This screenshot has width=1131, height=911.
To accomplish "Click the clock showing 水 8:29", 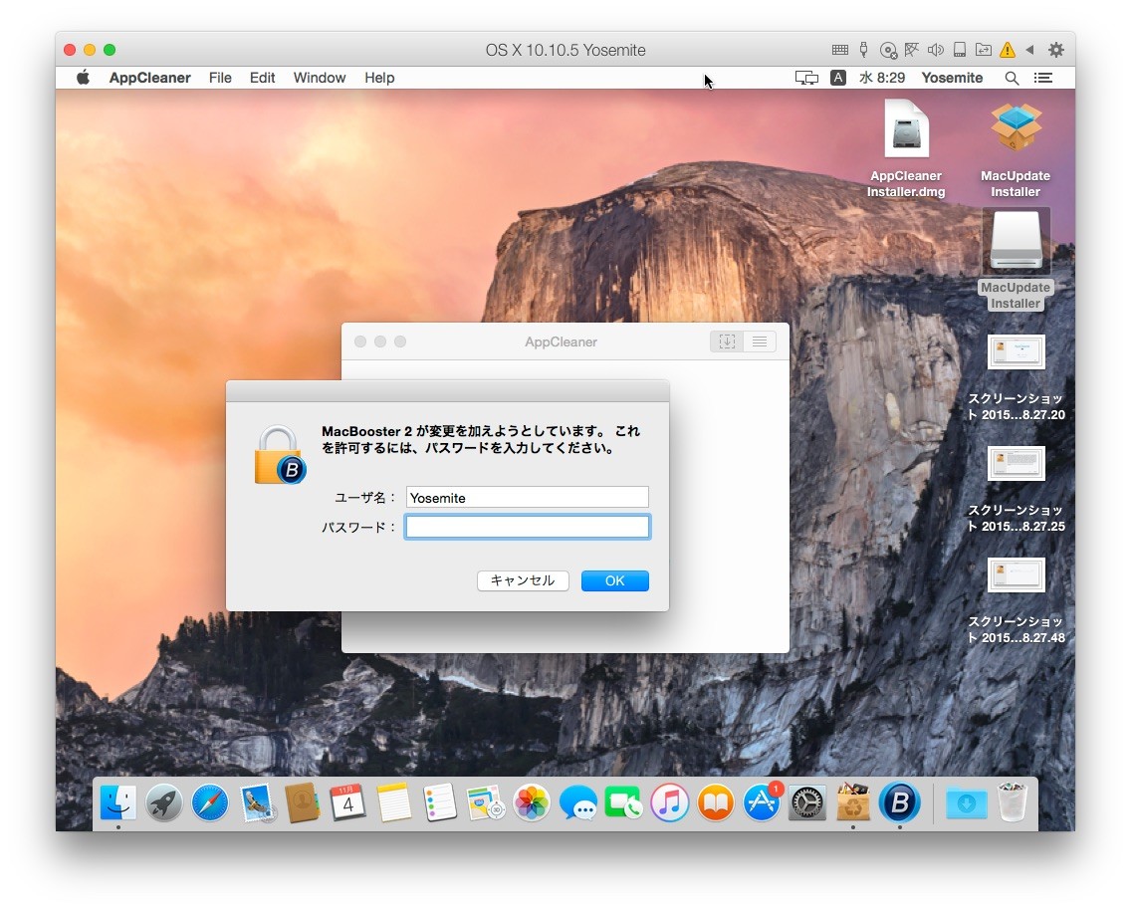I will [x=882, y=78].
